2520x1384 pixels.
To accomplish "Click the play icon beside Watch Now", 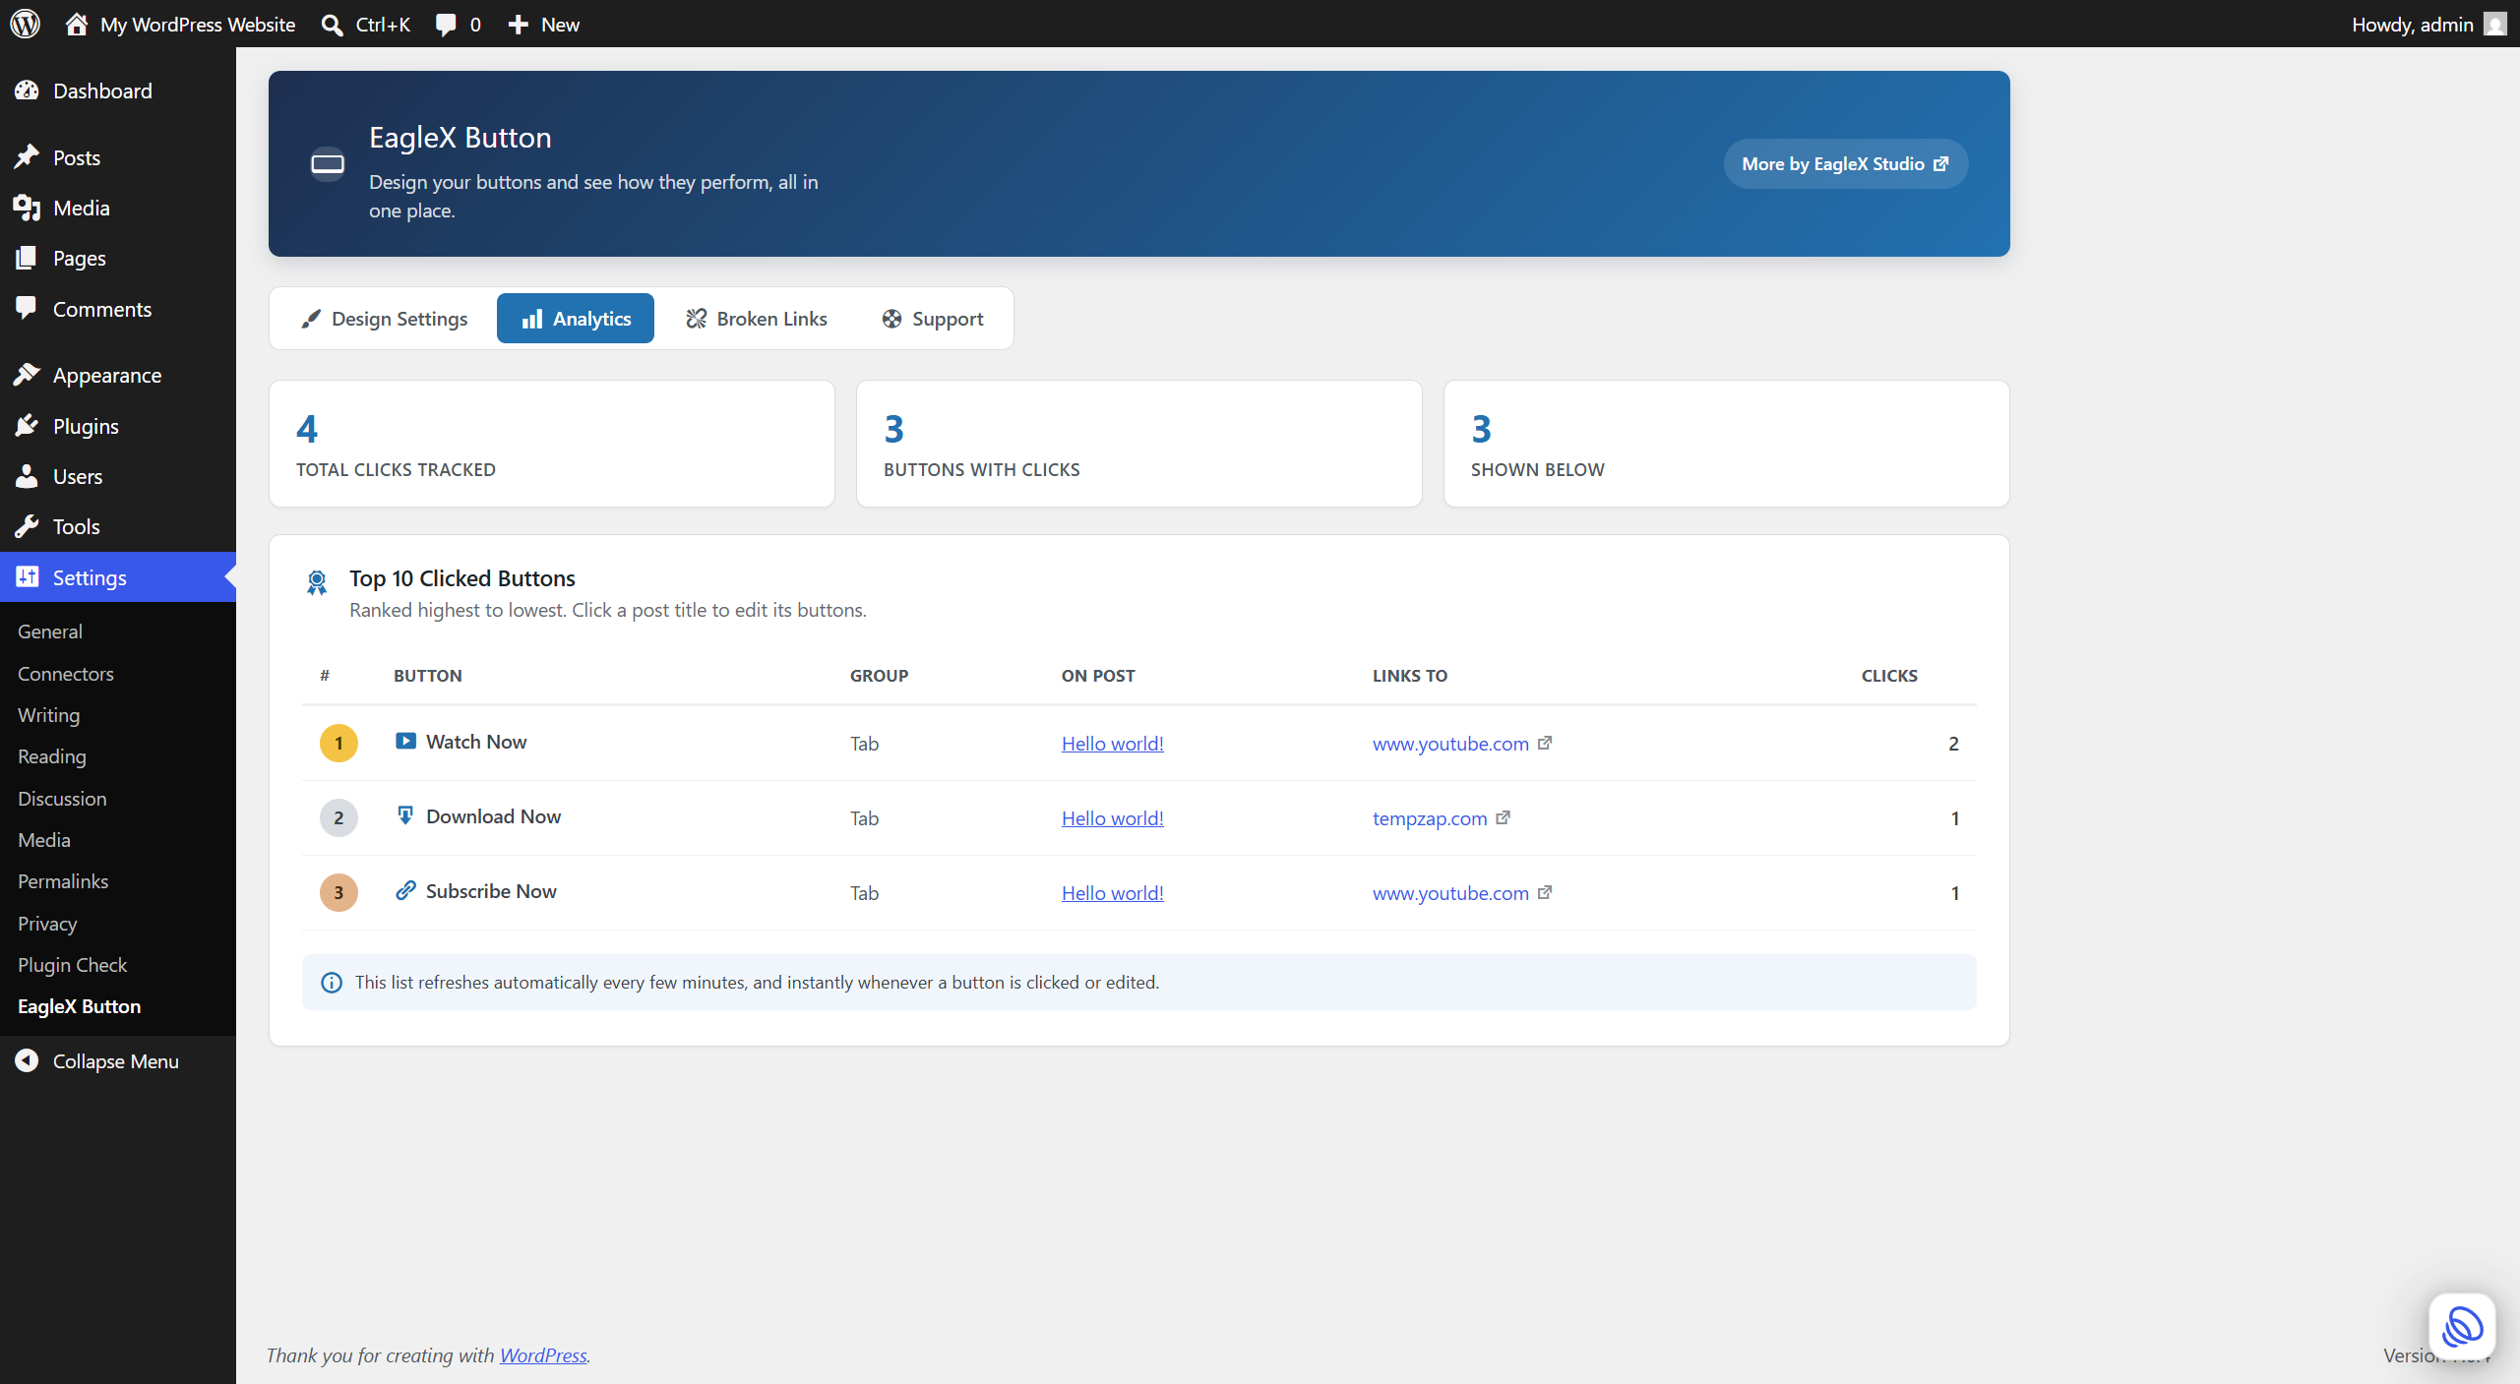I will point(405,741).
